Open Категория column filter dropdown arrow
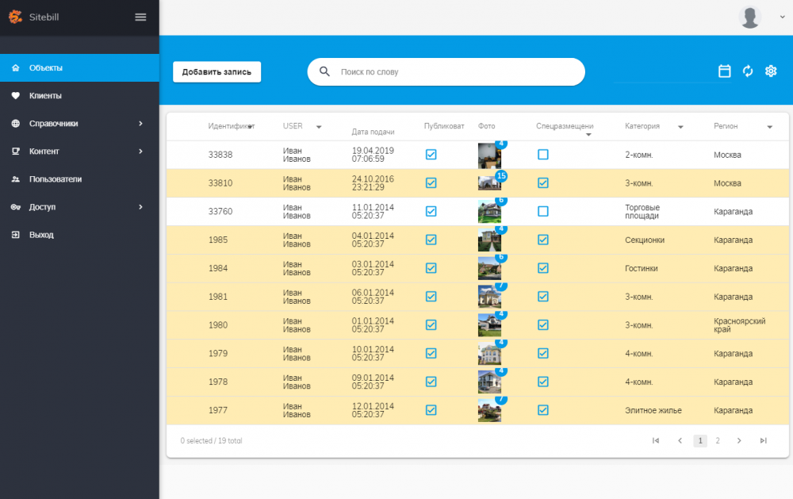Viewport: 793px width, 499px height. click(x=680, y=127)
